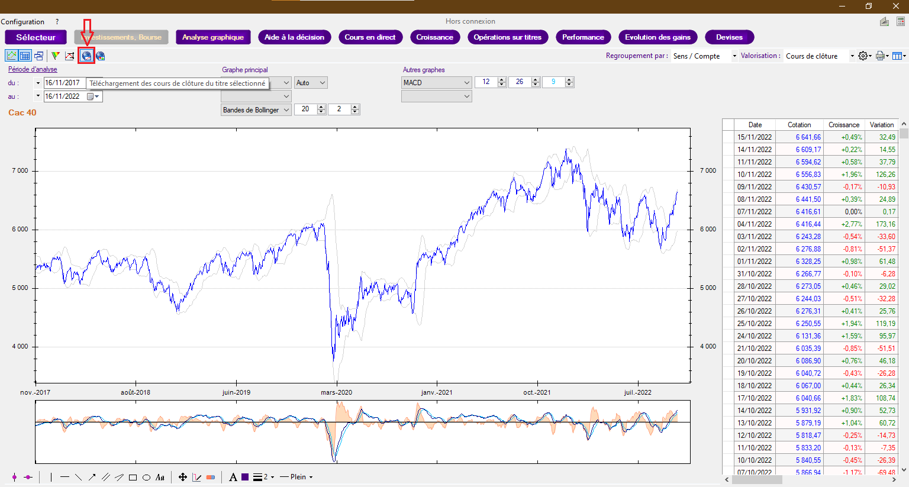Click the closing price download globe icon
The height and width of the screenshot is (487, 909).
pos(86,56)
